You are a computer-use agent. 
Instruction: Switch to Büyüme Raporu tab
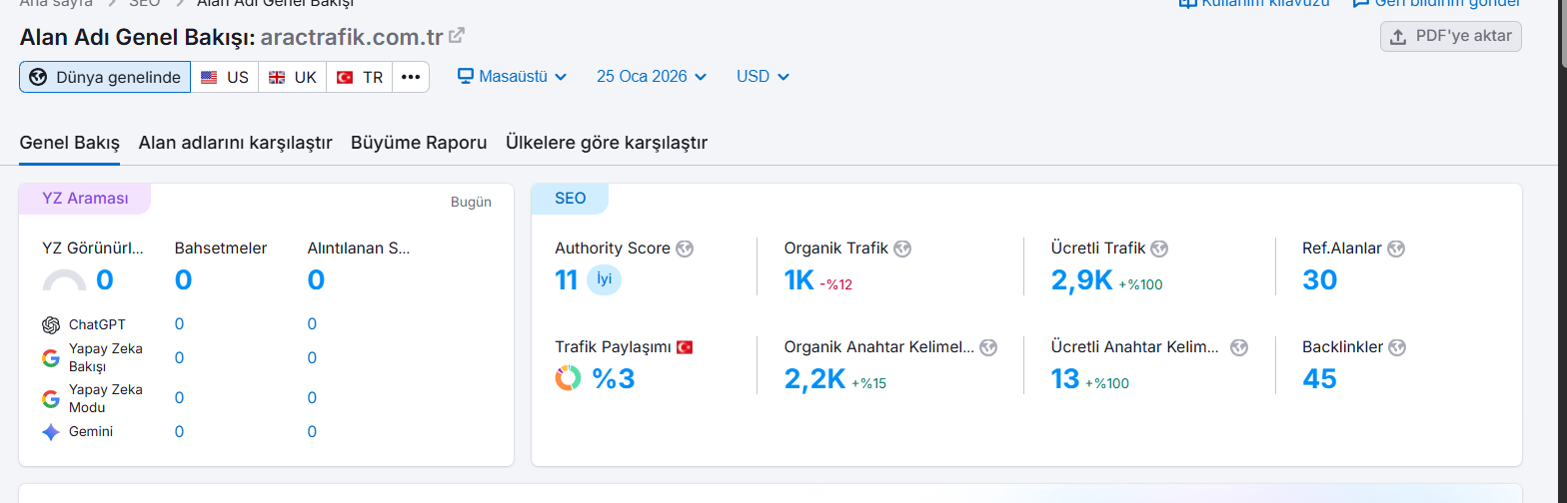point(419,143)
